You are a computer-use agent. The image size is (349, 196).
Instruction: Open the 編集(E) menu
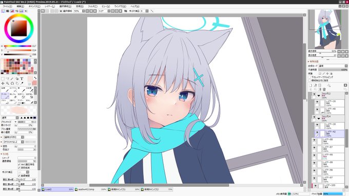click(20, 7)
